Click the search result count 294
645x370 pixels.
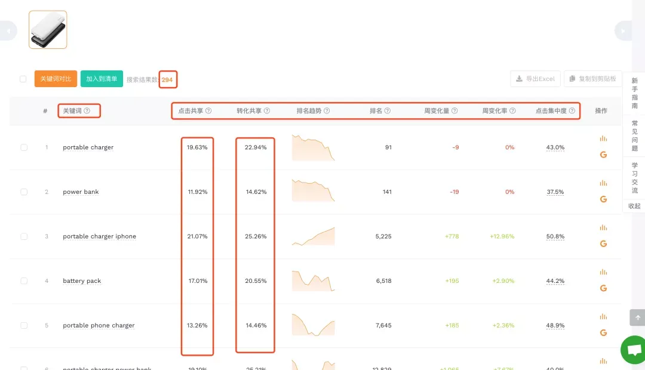coord(167,80)
